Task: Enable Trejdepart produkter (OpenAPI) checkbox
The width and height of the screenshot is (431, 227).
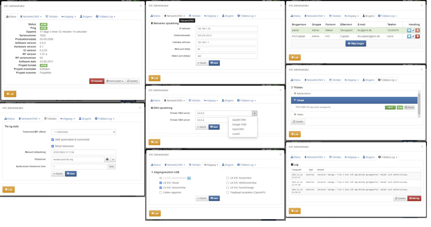Action: coord(228,193)
